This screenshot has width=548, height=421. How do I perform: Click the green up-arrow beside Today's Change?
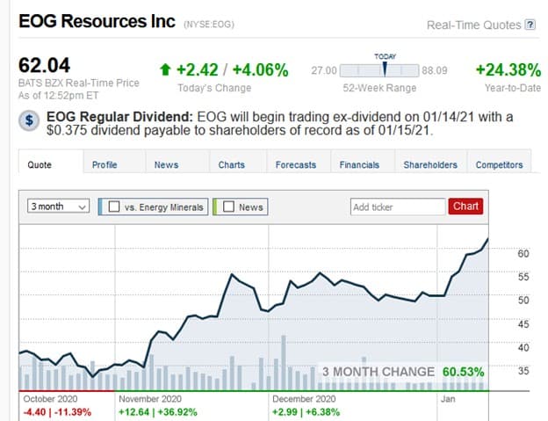(165, 69)
